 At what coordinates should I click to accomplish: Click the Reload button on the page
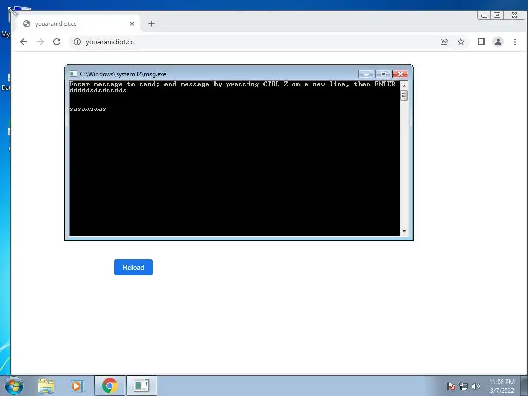134,267
